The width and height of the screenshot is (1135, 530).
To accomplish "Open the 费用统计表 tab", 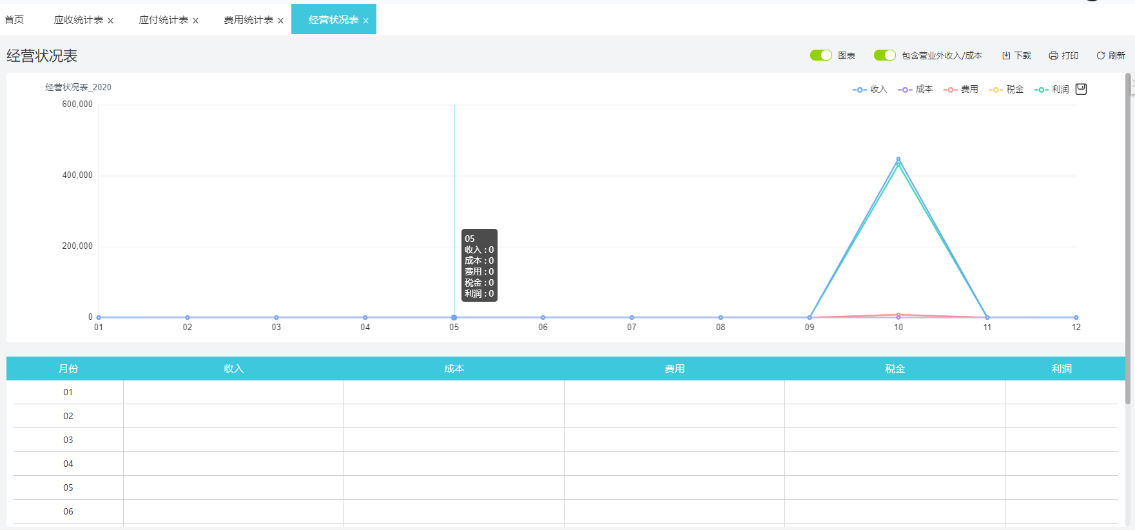I will coord(249,20).
